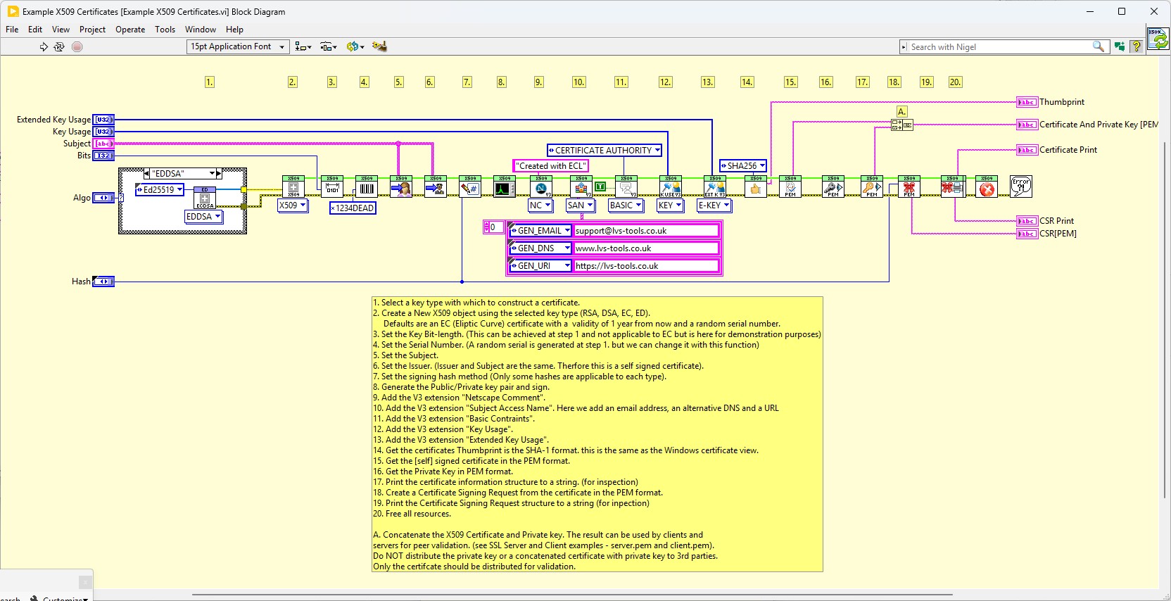Select the Free resources red X node
Screen dimensions: 1171x601
(987, 186)
